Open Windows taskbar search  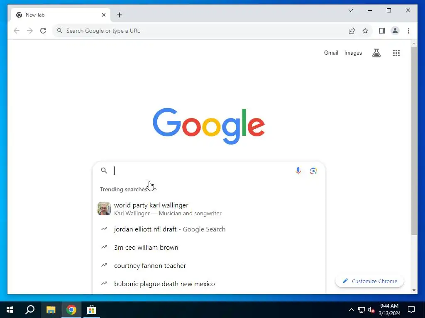30,310
